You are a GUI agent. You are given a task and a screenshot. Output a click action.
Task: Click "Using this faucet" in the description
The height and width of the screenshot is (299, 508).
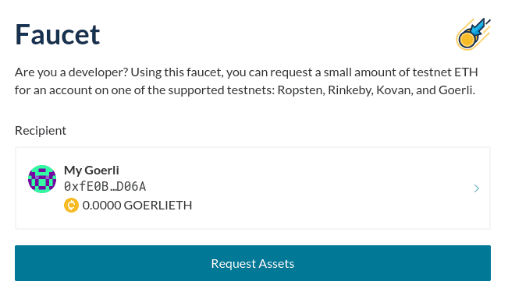[177, 72]
